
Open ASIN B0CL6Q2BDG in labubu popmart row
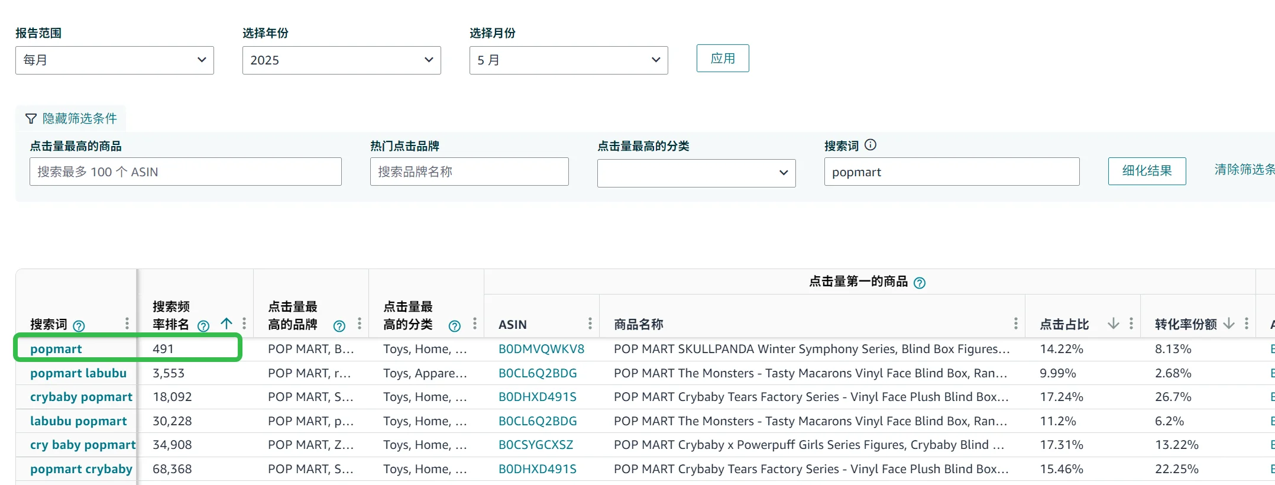[x=538, y=421]
